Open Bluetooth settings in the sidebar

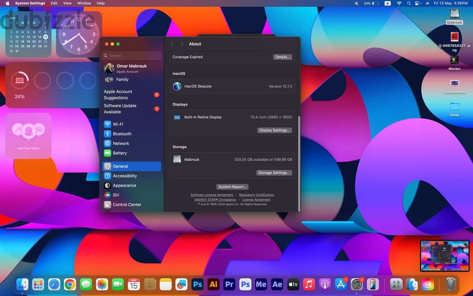[x=132, y=134]
